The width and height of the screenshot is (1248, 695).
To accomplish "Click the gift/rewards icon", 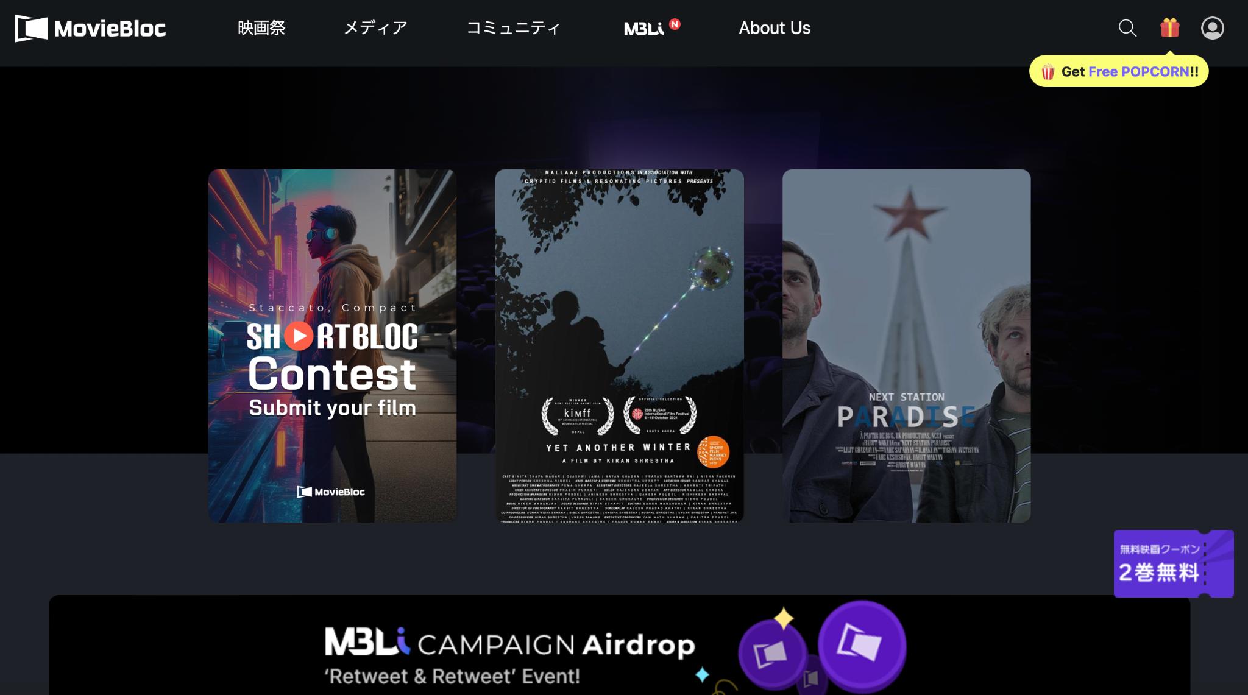I will pyautogui.click(x=1169, y=27).
